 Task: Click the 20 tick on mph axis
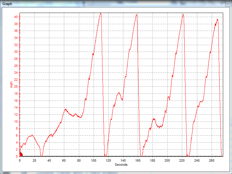coord(16,87)
